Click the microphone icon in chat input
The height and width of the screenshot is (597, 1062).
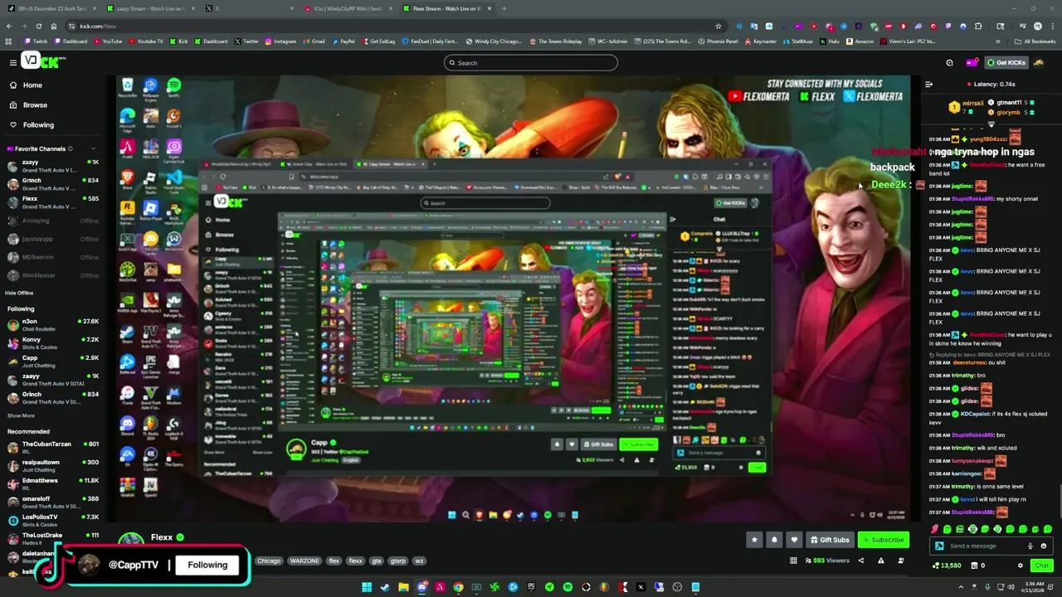point(1030,546)
